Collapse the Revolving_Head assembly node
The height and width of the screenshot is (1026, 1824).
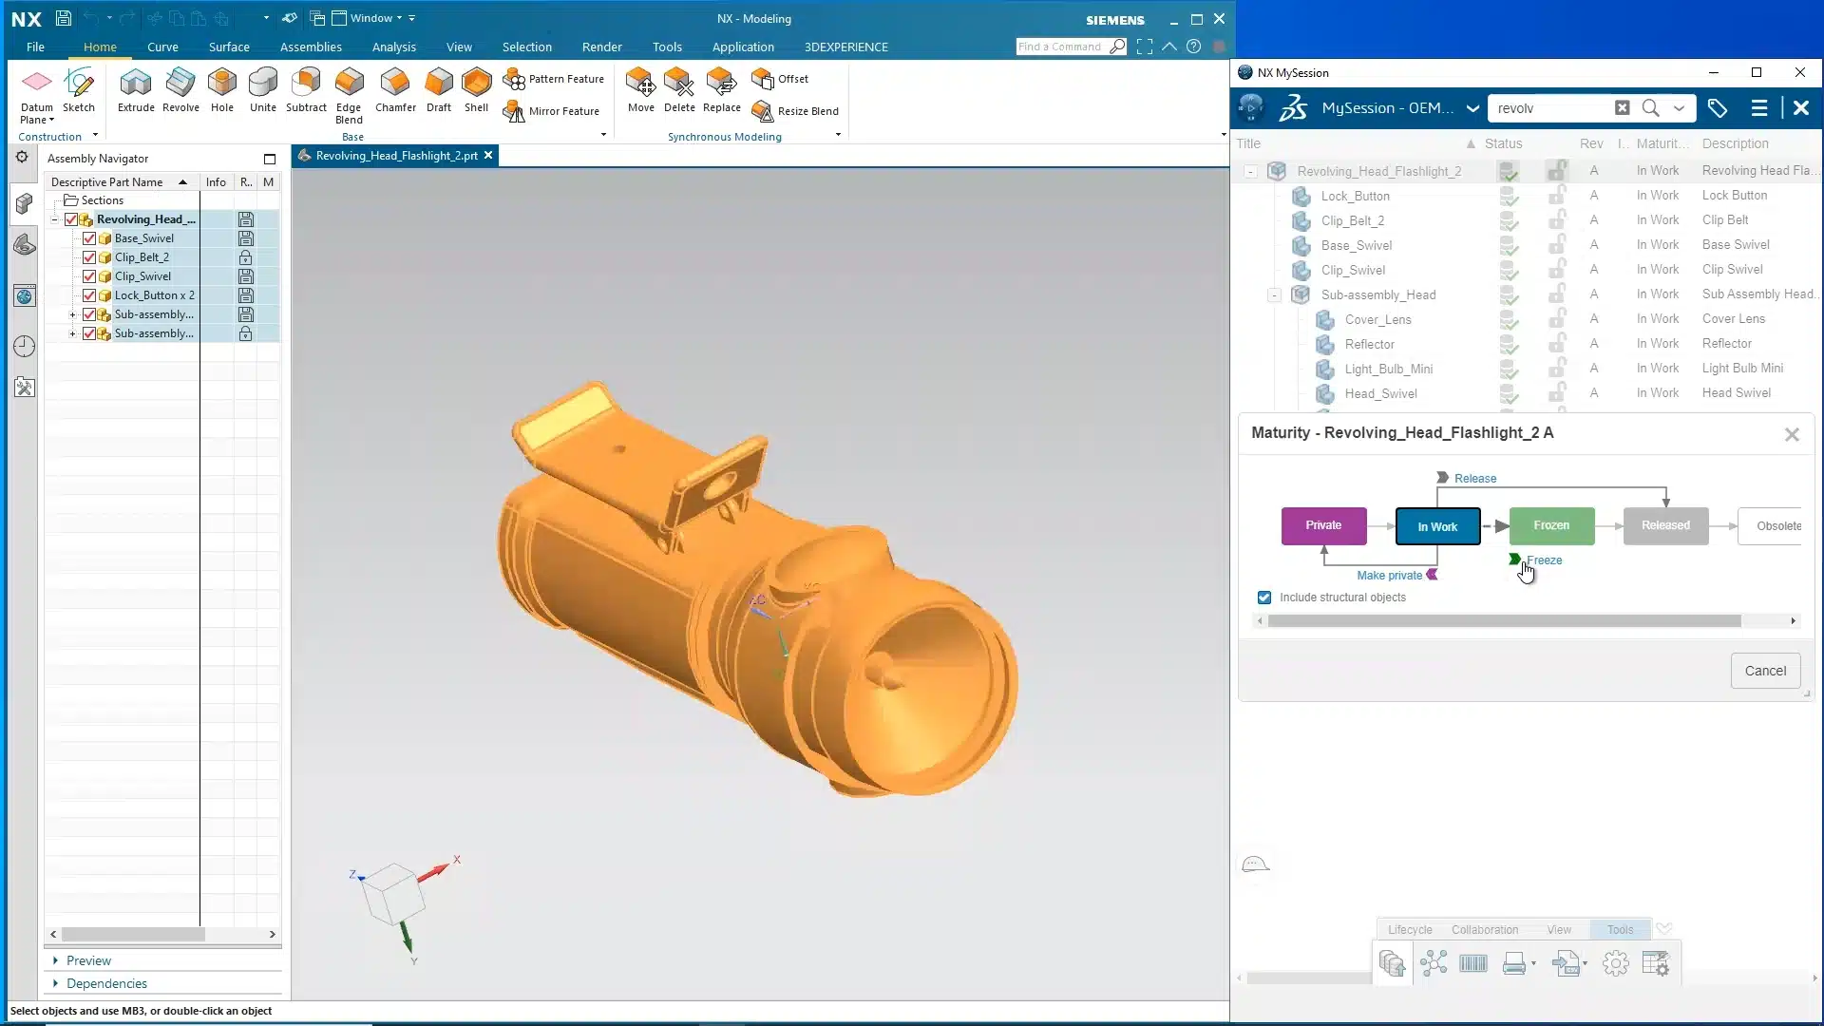55,218
